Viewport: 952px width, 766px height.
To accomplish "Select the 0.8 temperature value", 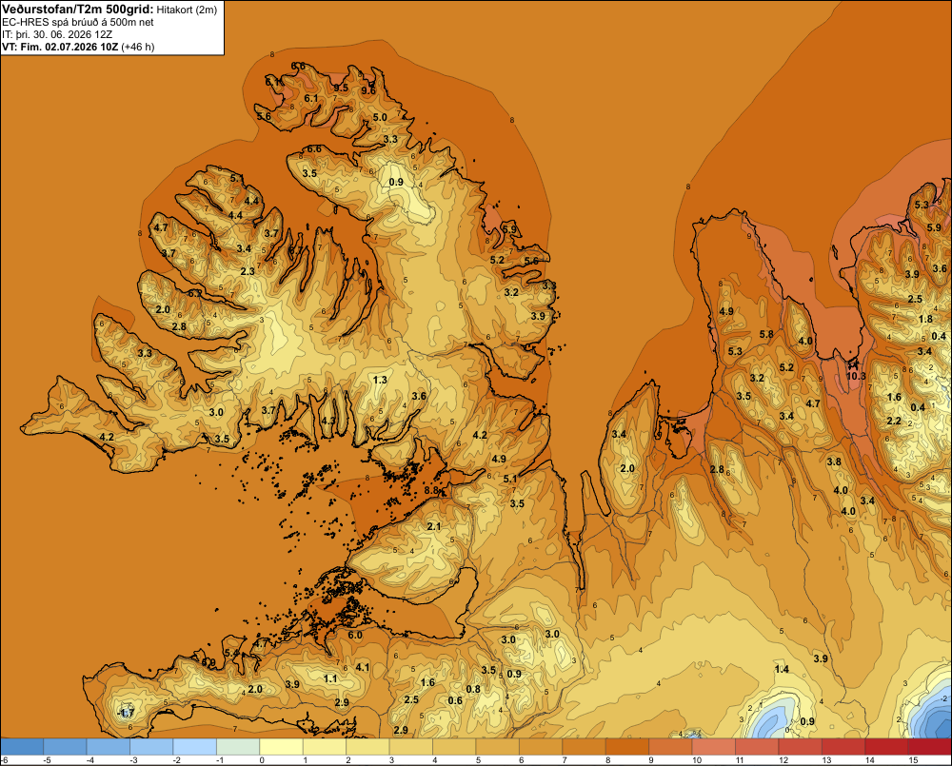I will [x=473, y=689].
